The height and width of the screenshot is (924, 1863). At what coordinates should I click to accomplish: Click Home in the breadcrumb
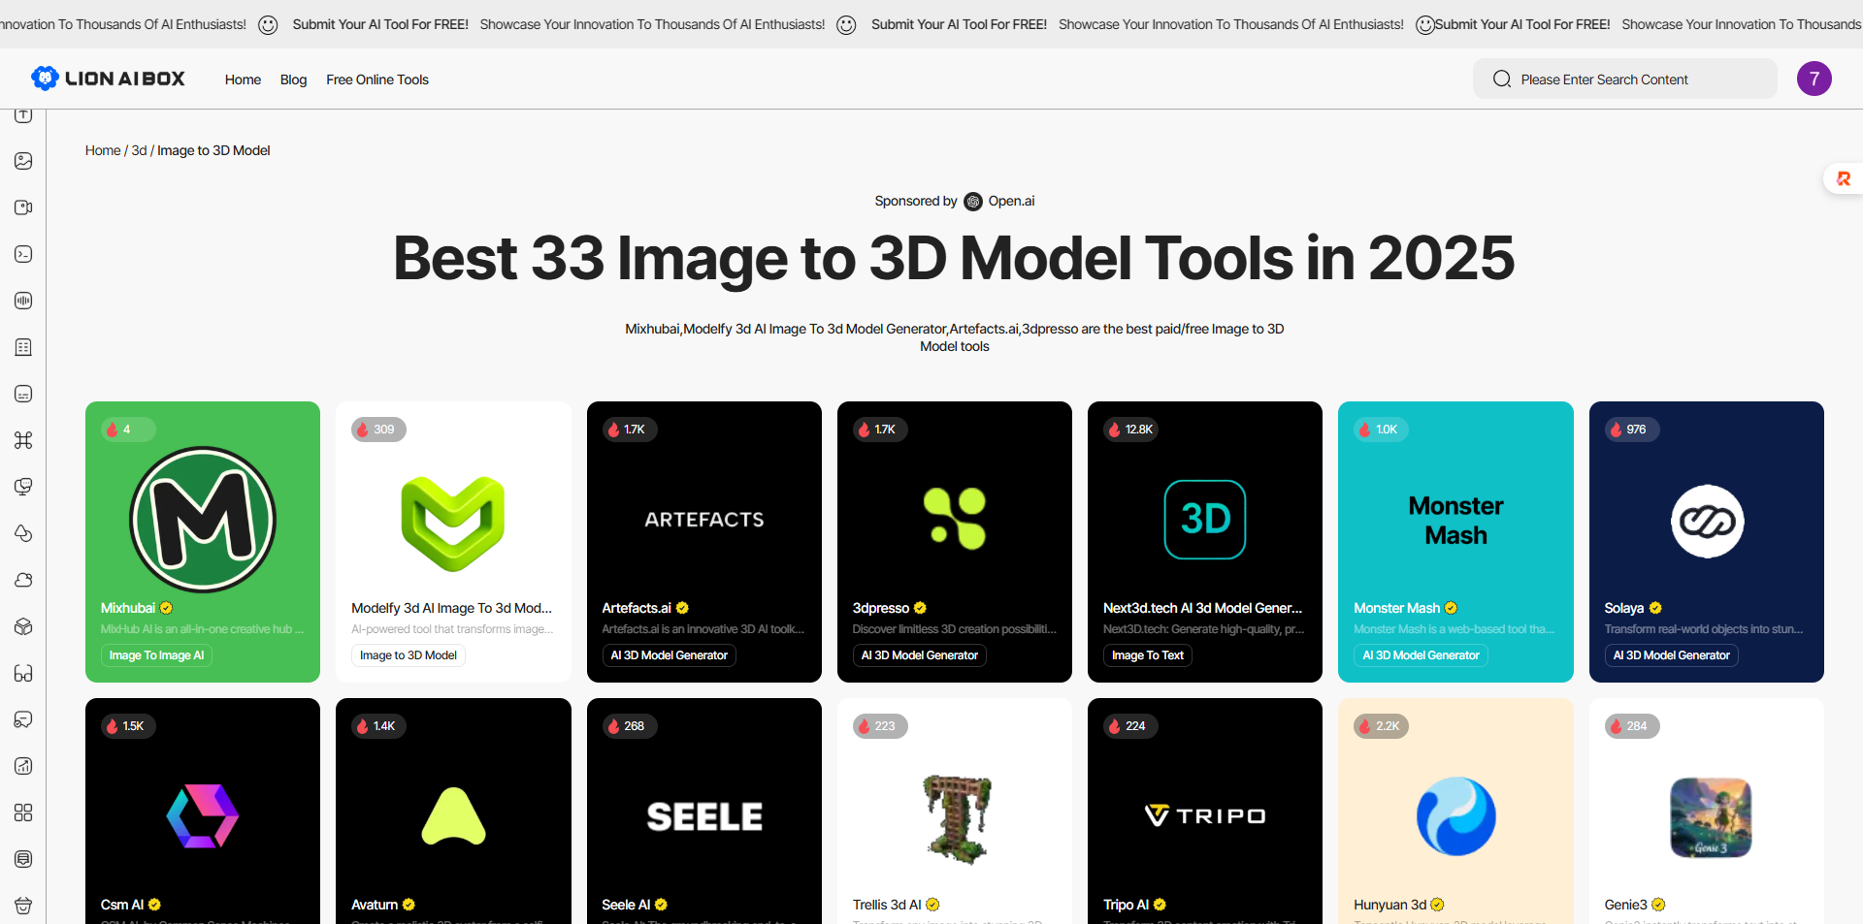(x=103, y=150)
